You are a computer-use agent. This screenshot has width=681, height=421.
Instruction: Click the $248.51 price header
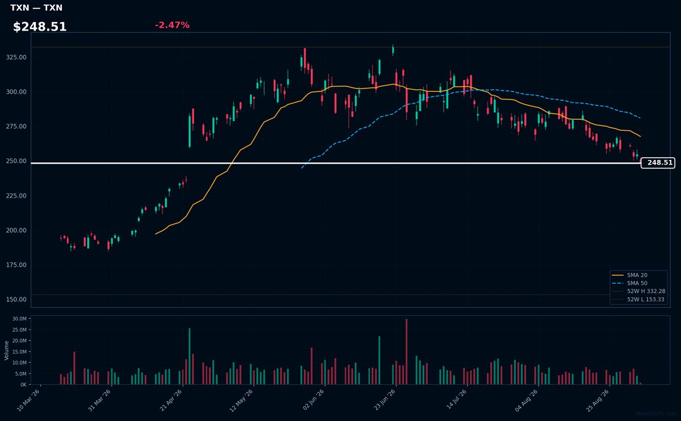pyautogui.click(x=40, y=27)
